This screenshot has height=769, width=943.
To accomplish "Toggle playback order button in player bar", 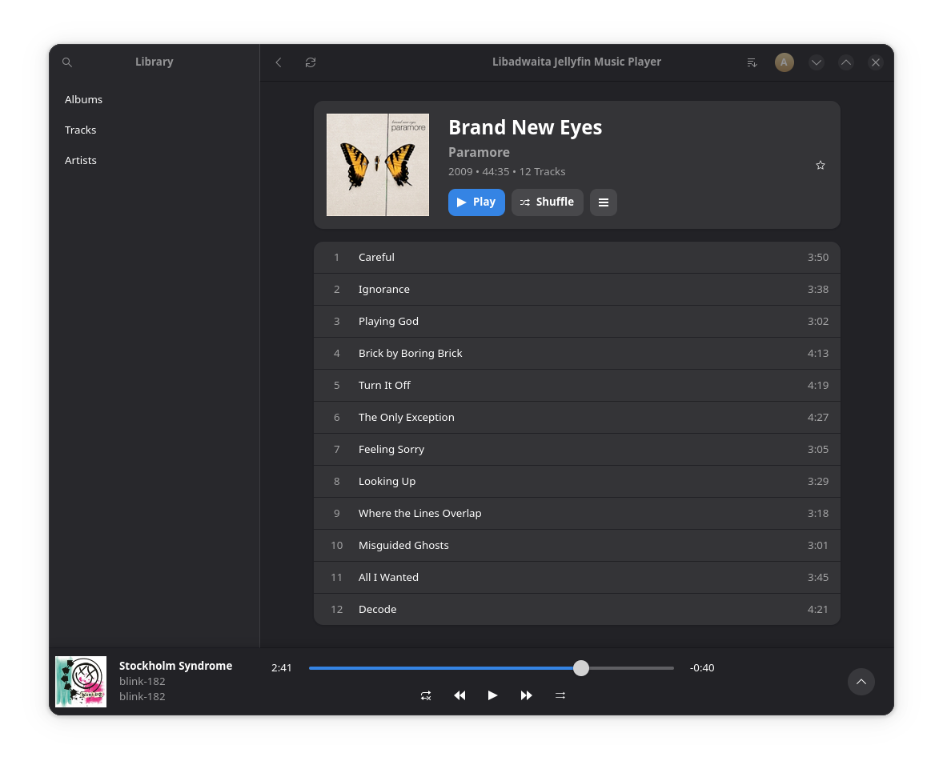I will click(x=560, y=695).
